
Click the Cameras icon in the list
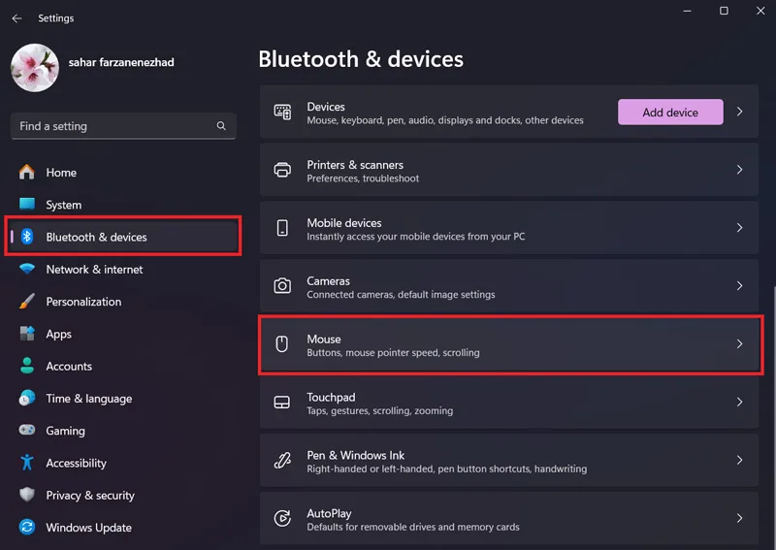tap(282, 285)
